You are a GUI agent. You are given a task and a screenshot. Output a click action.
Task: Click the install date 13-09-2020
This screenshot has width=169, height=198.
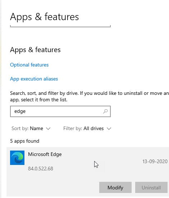click(155, 161)
